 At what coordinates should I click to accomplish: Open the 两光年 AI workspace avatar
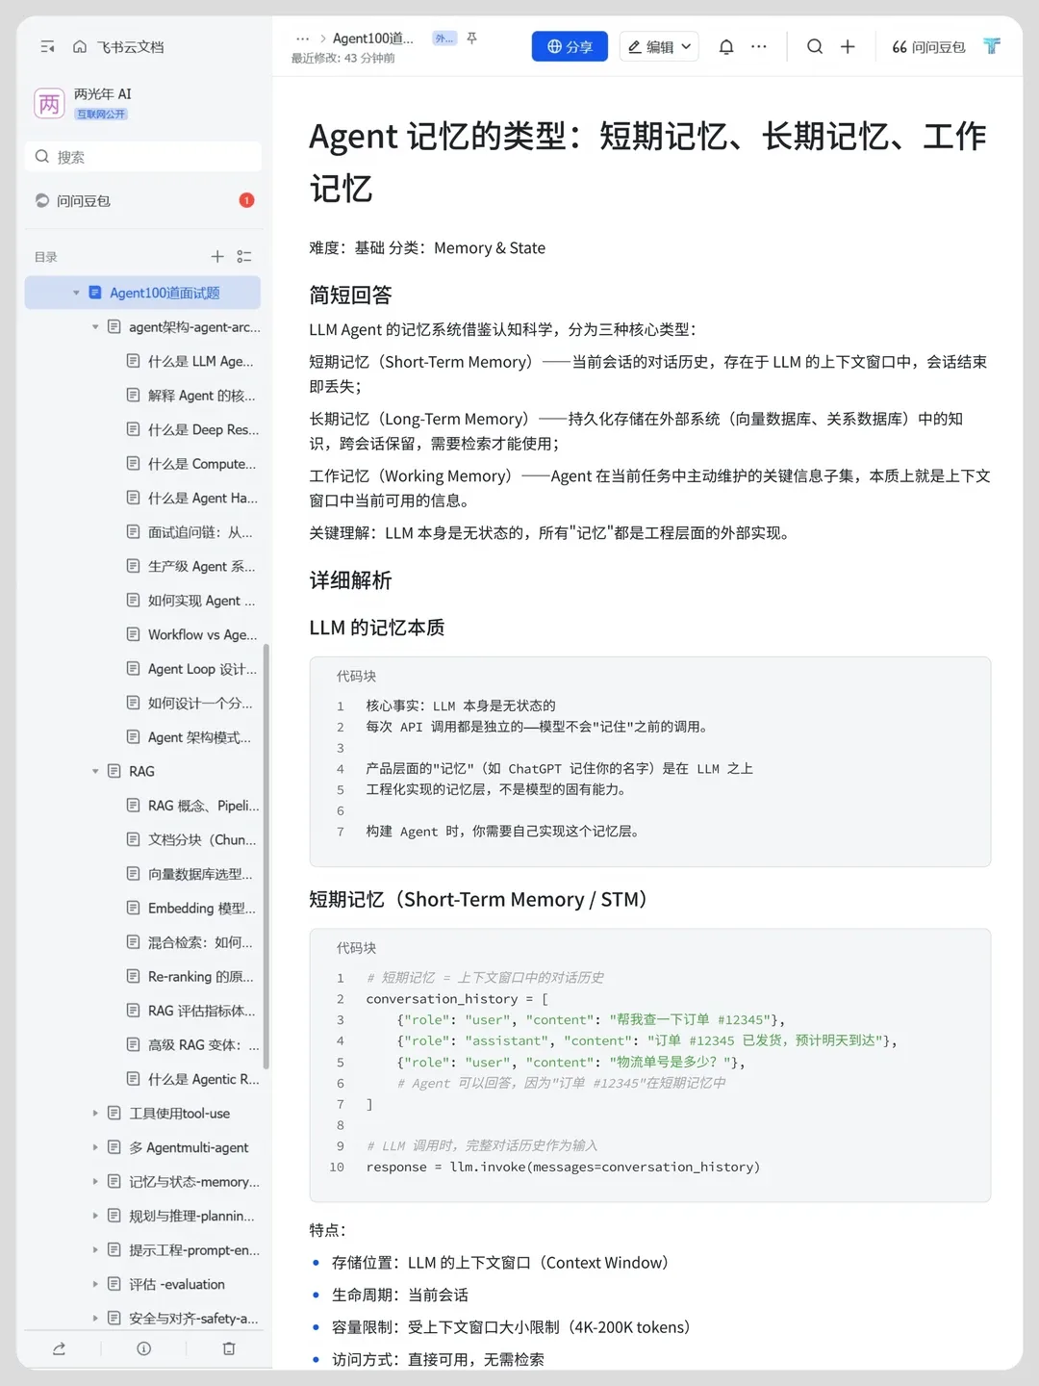(49, 104)
